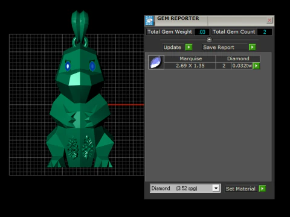Click green arrow next to Update
Screen dimensions: 290x217
pyautogui.click(x=188, y=47)
